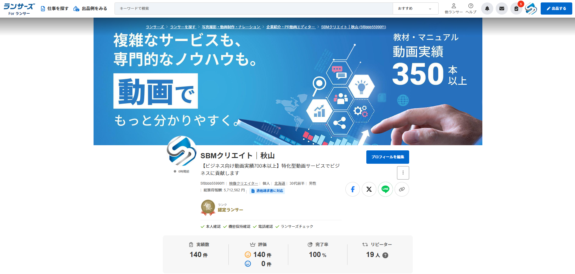Focus the keyword search field

[254, 9]
